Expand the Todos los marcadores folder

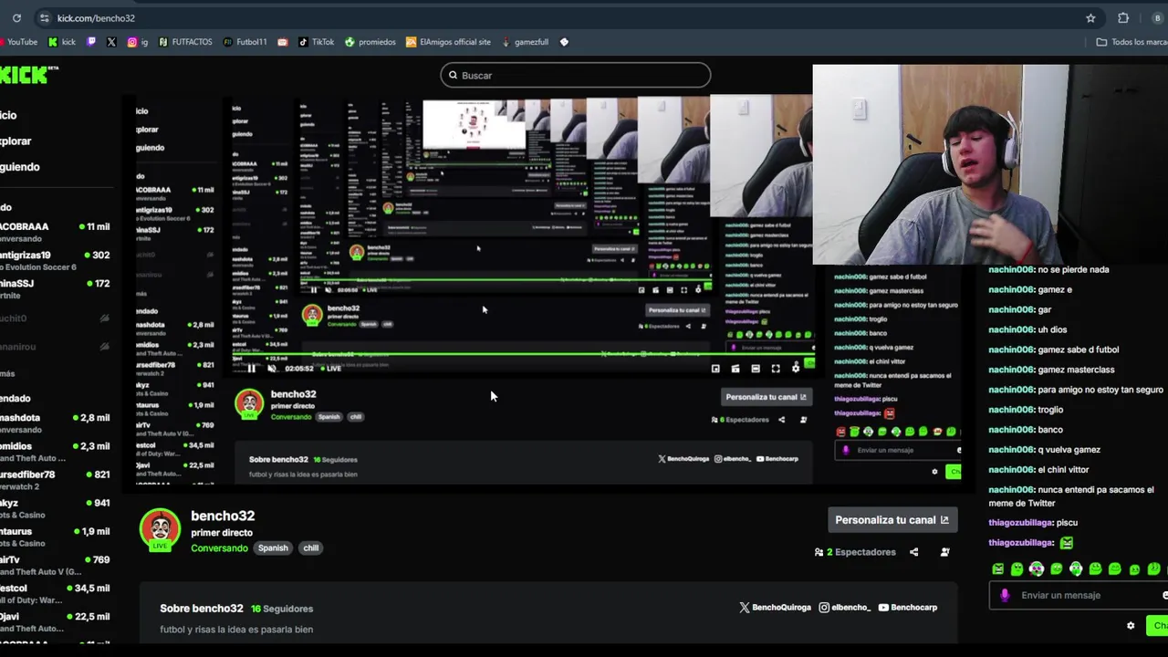point(1132,42)
